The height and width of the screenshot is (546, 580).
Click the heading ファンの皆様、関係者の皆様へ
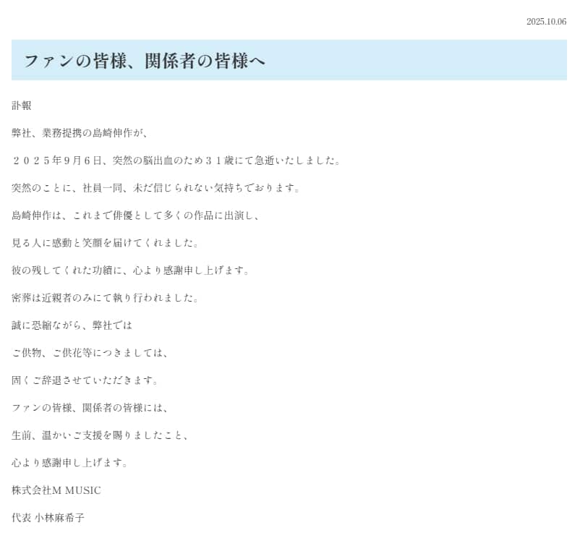pyautogui.click(x=145, y=61)
